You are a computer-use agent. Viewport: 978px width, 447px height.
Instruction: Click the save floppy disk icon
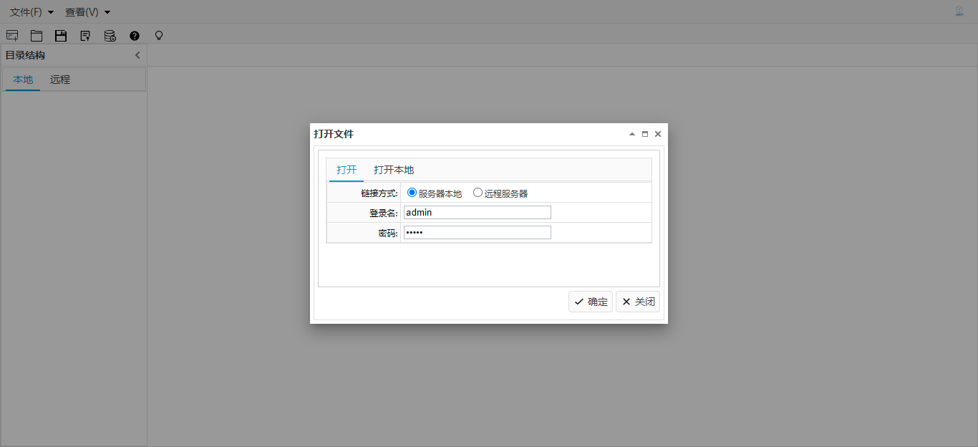click(61, 35)
